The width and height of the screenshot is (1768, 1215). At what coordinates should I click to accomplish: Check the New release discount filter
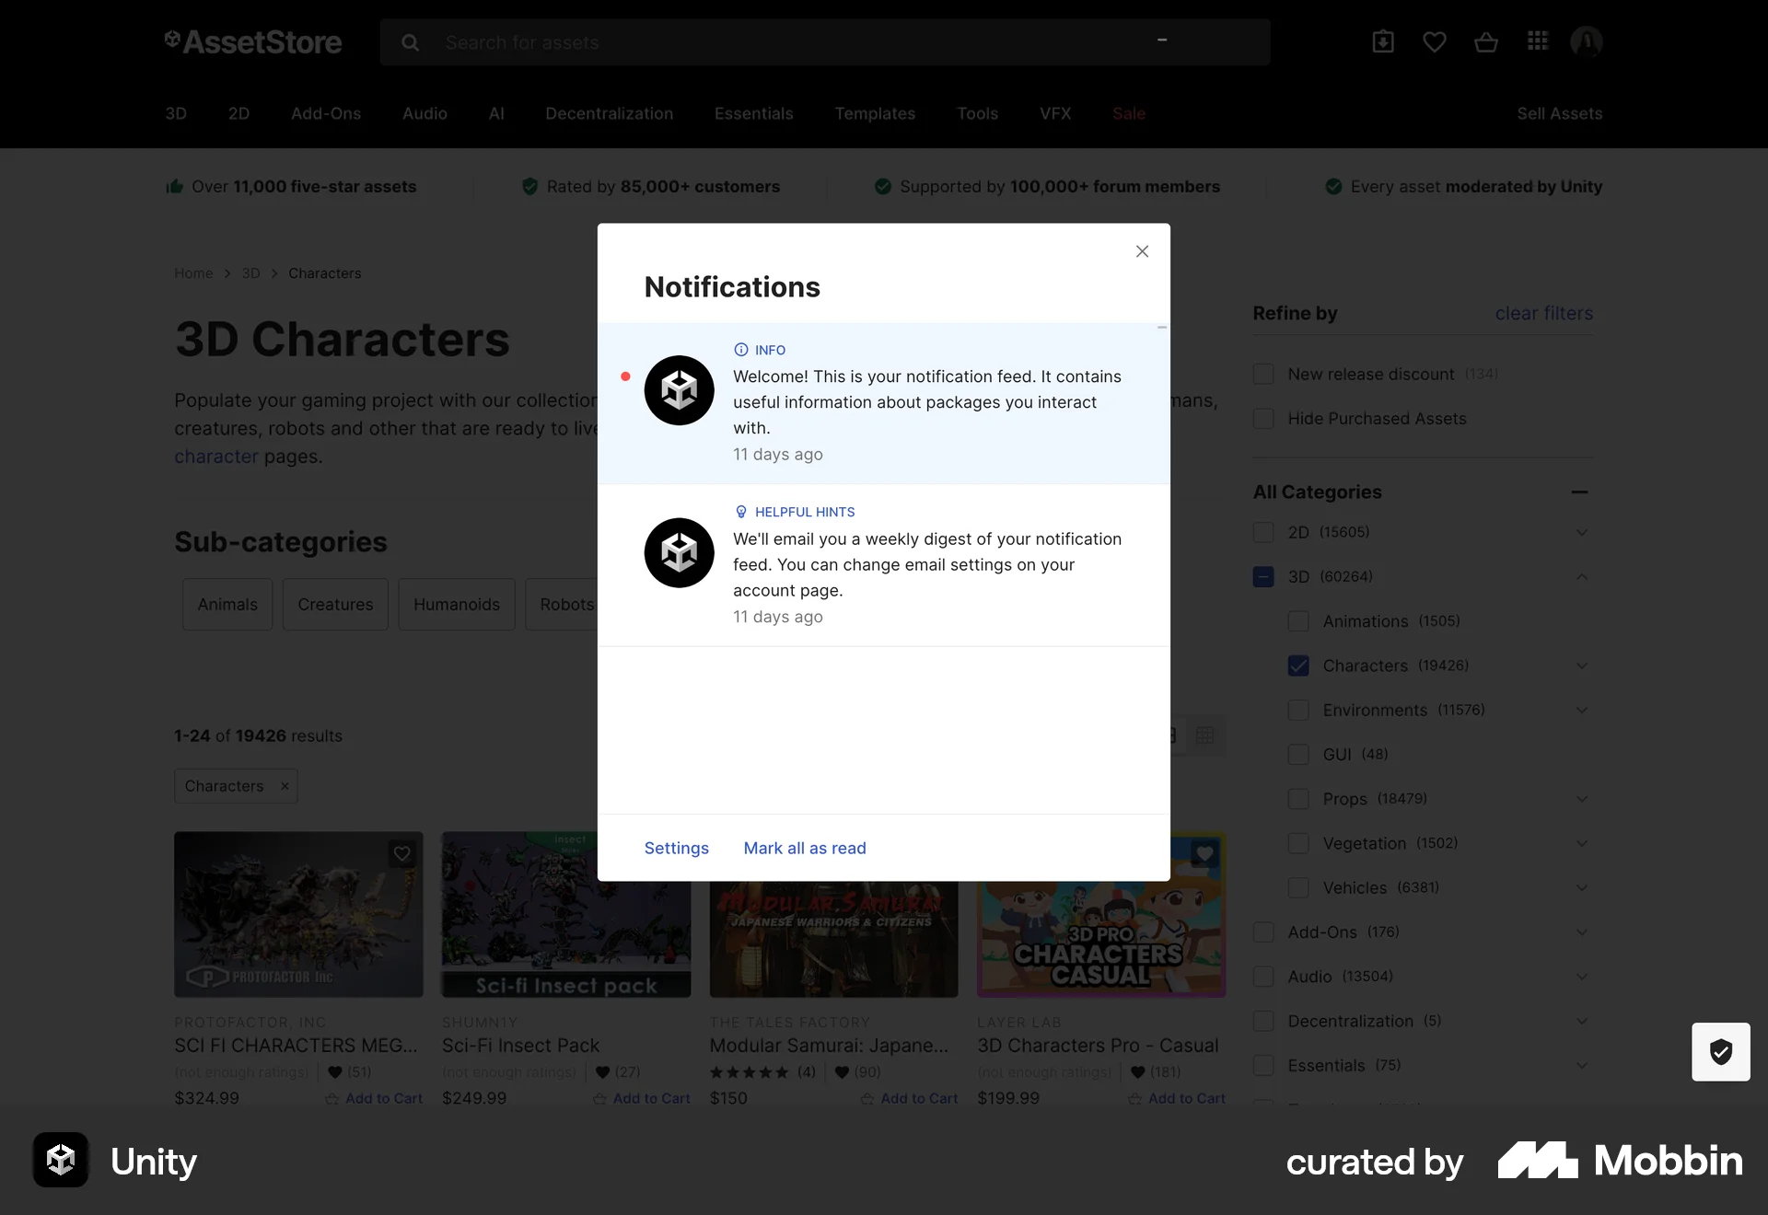point(1263,374)
